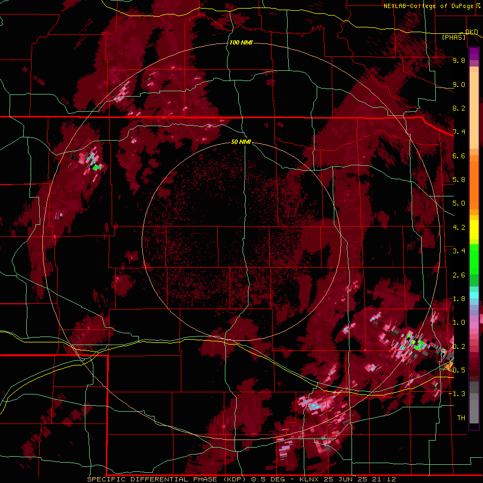Click the 2.6 scale value
The height and width of the screenshot is (483, 483).
point(459,275)
